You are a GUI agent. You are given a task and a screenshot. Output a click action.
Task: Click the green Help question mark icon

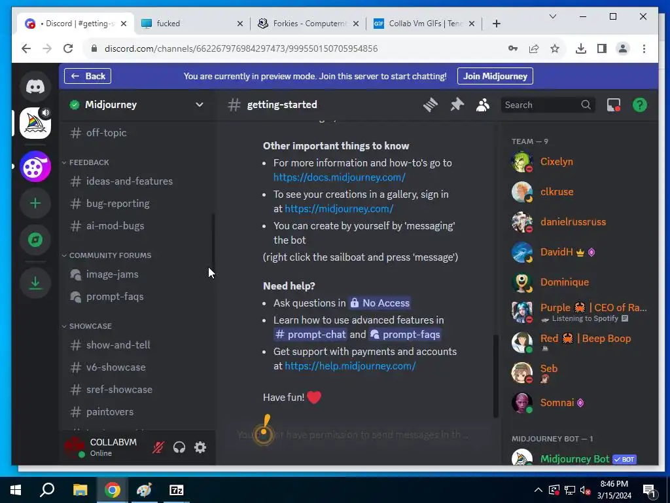pos(640,105)
